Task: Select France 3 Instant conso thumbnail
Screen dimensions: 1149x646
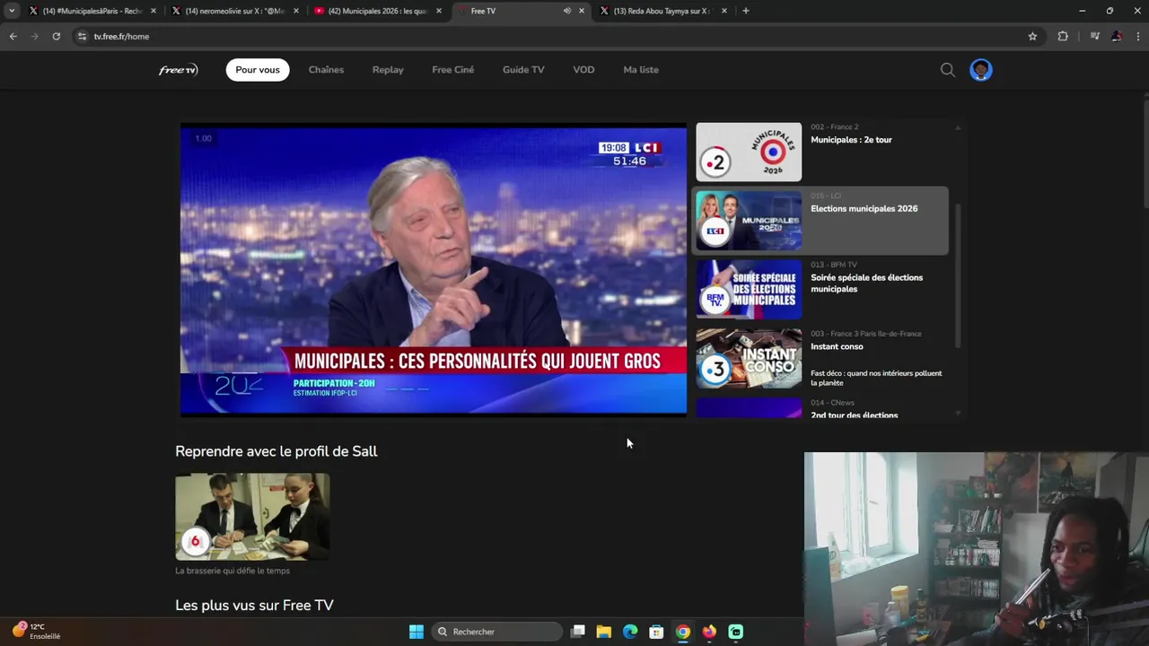Action: 749,358
